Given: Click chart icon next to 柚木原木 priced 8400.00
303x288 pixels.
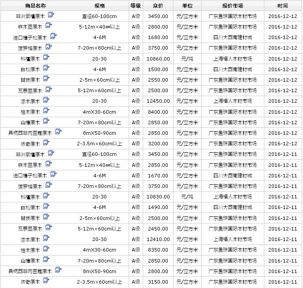Looking at the screenshot, I should (x=46, y=111).
